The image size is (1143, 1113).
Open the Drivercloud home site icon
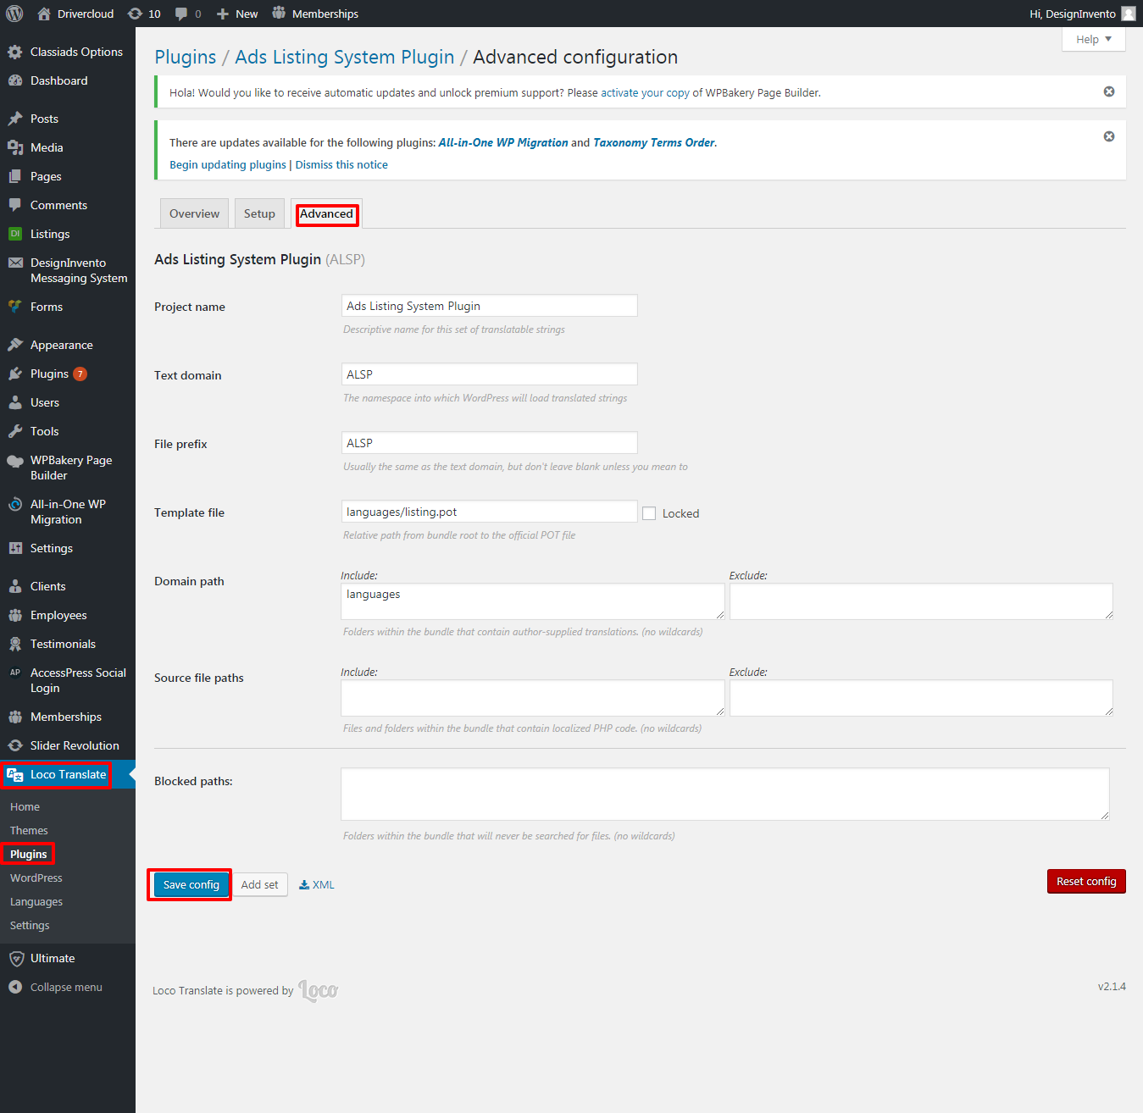click(44, 14)
